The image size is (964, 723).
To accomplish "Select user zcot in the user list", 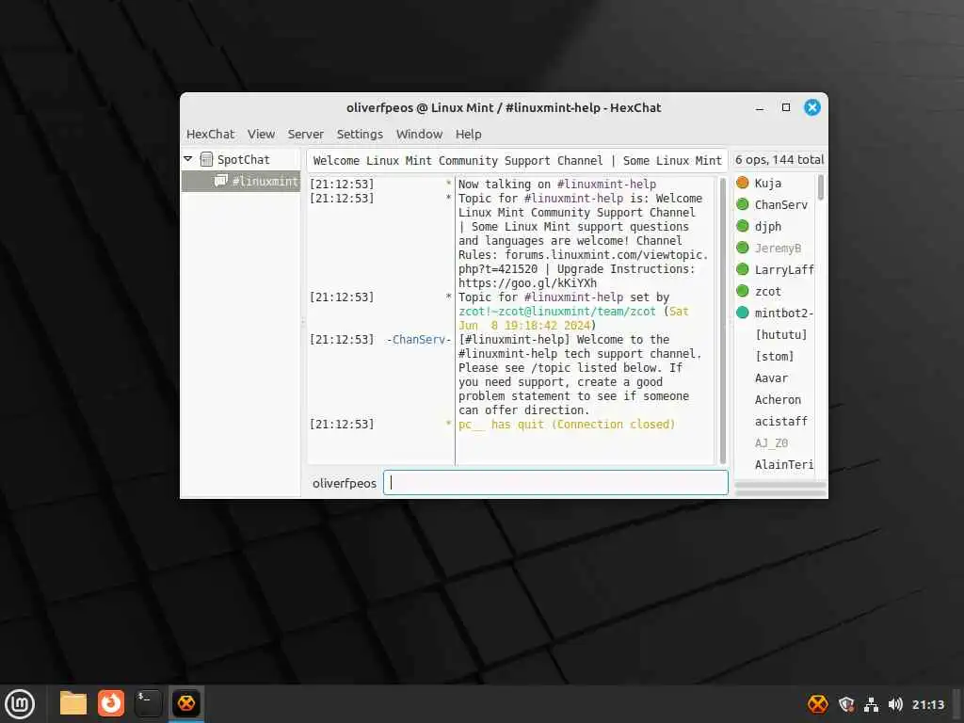I will [x=768, y=292].
